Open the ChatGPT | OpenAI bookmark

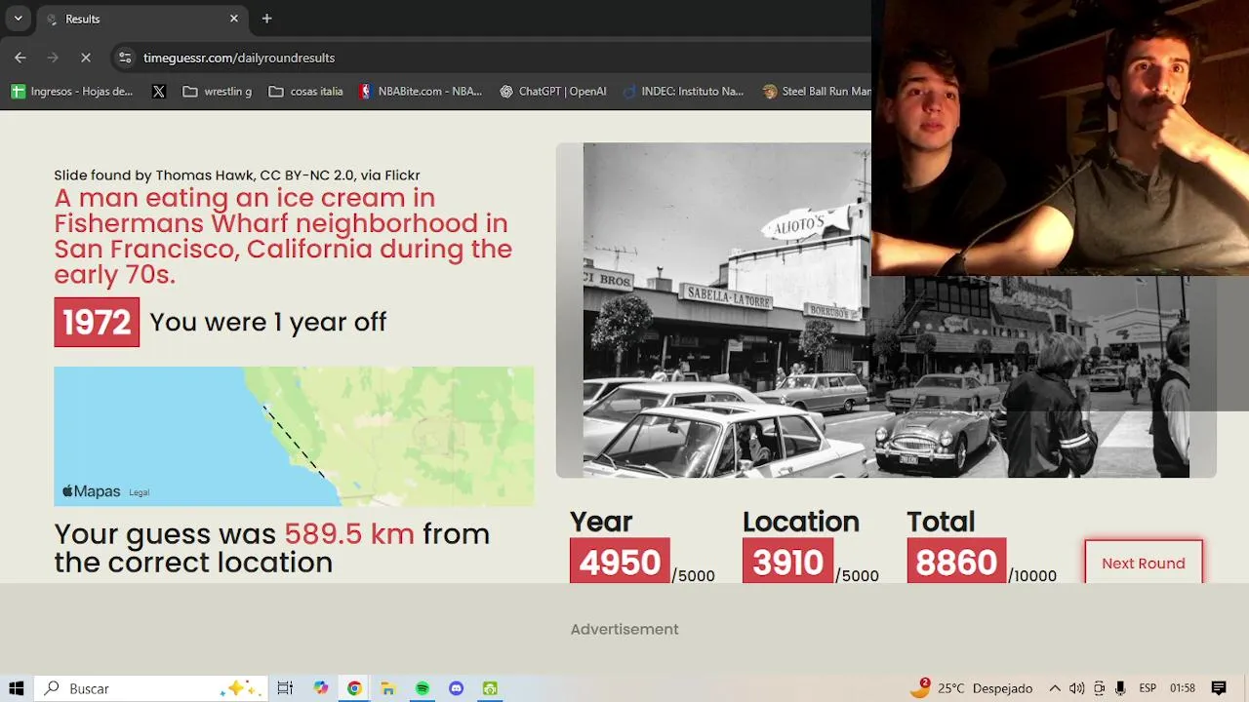point(553,92)
